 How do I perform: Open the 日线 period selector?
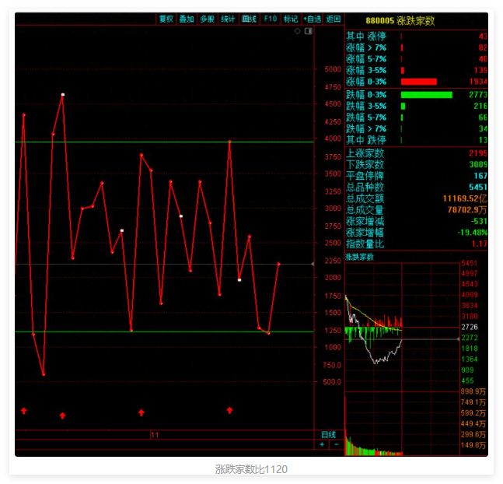point(329,434)
